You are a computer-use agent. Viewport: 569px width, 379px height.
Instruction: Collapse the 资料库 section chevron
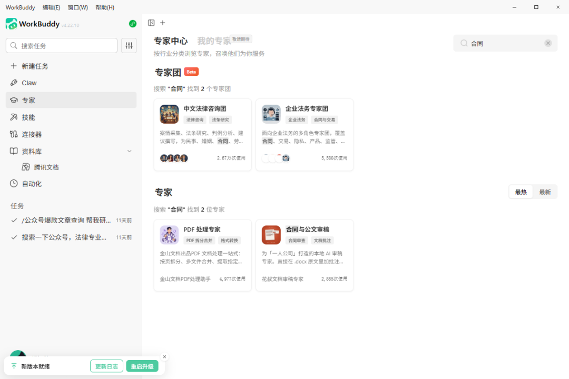129,151
